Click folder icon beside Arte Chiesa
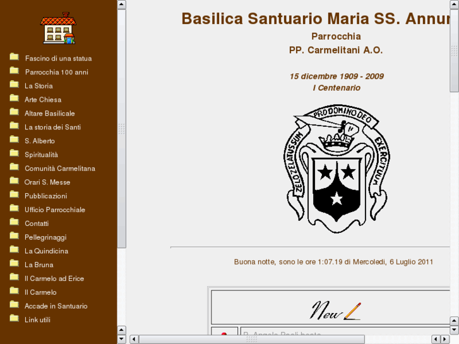Image resolution: width=459 pixels, height=344 pixels. coord(14,98)
